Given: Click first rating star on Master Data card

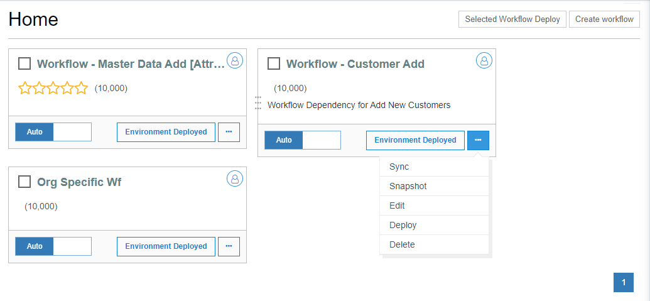Looking at the screenshot, I should (25, 88).
